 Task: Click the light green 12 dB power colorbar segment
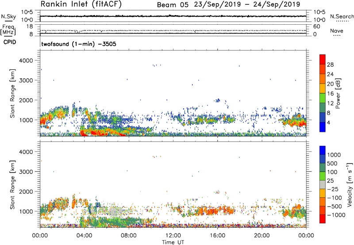(x=323, y=98)
